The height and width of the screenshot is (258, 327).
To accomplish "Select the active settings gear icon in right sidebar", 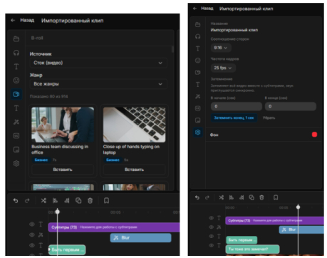I will [x=197, y=133].
